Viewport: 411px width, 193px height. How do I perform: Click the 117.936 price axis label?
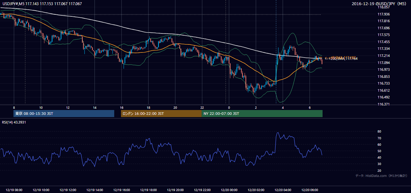384,14
